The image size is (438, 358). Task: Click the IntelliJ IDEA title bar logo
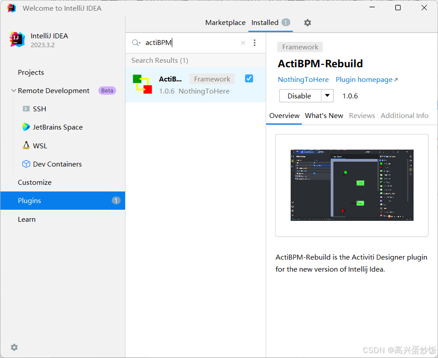click(x=12, y=8)
